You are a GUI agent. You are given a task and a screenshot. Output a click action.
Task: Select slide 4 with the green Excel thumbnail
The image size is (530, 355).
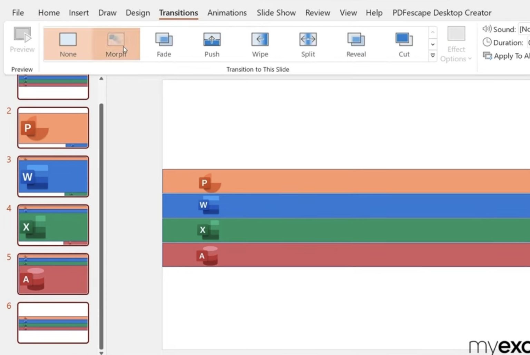[53, 225]
